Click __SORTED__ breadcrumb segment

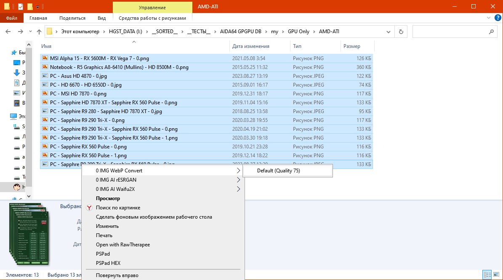[165, 32]
